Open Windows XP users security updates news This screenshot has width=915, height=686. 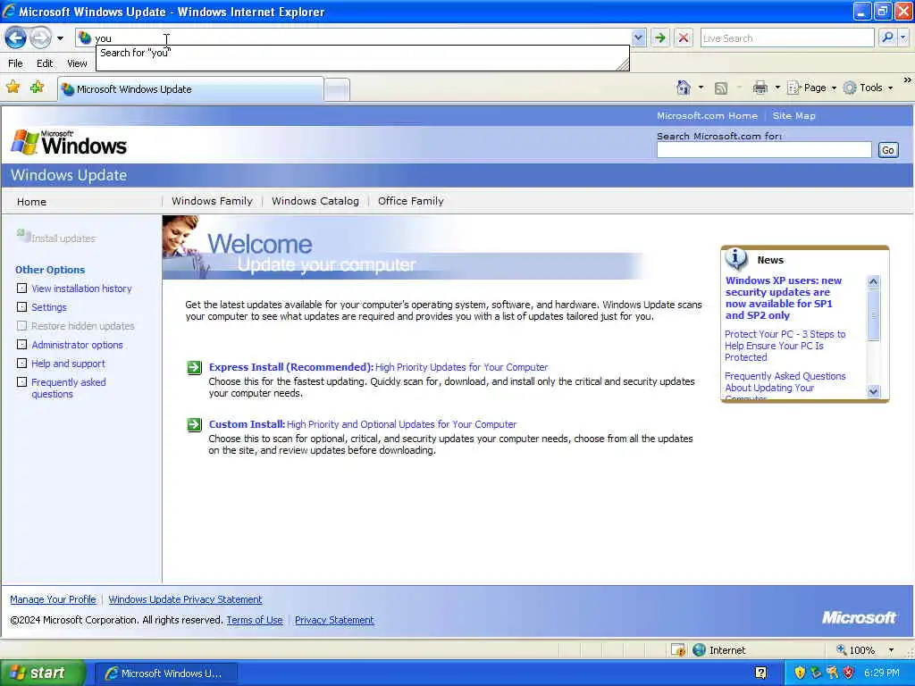pos(783,297)
